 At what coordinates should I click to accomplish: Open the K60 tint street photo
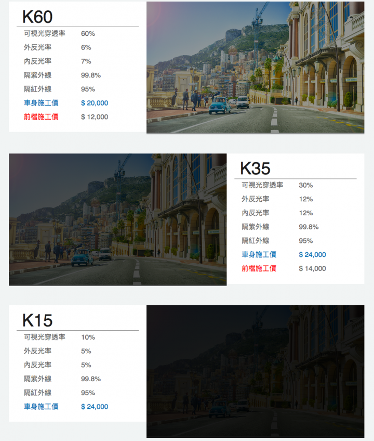256,68
